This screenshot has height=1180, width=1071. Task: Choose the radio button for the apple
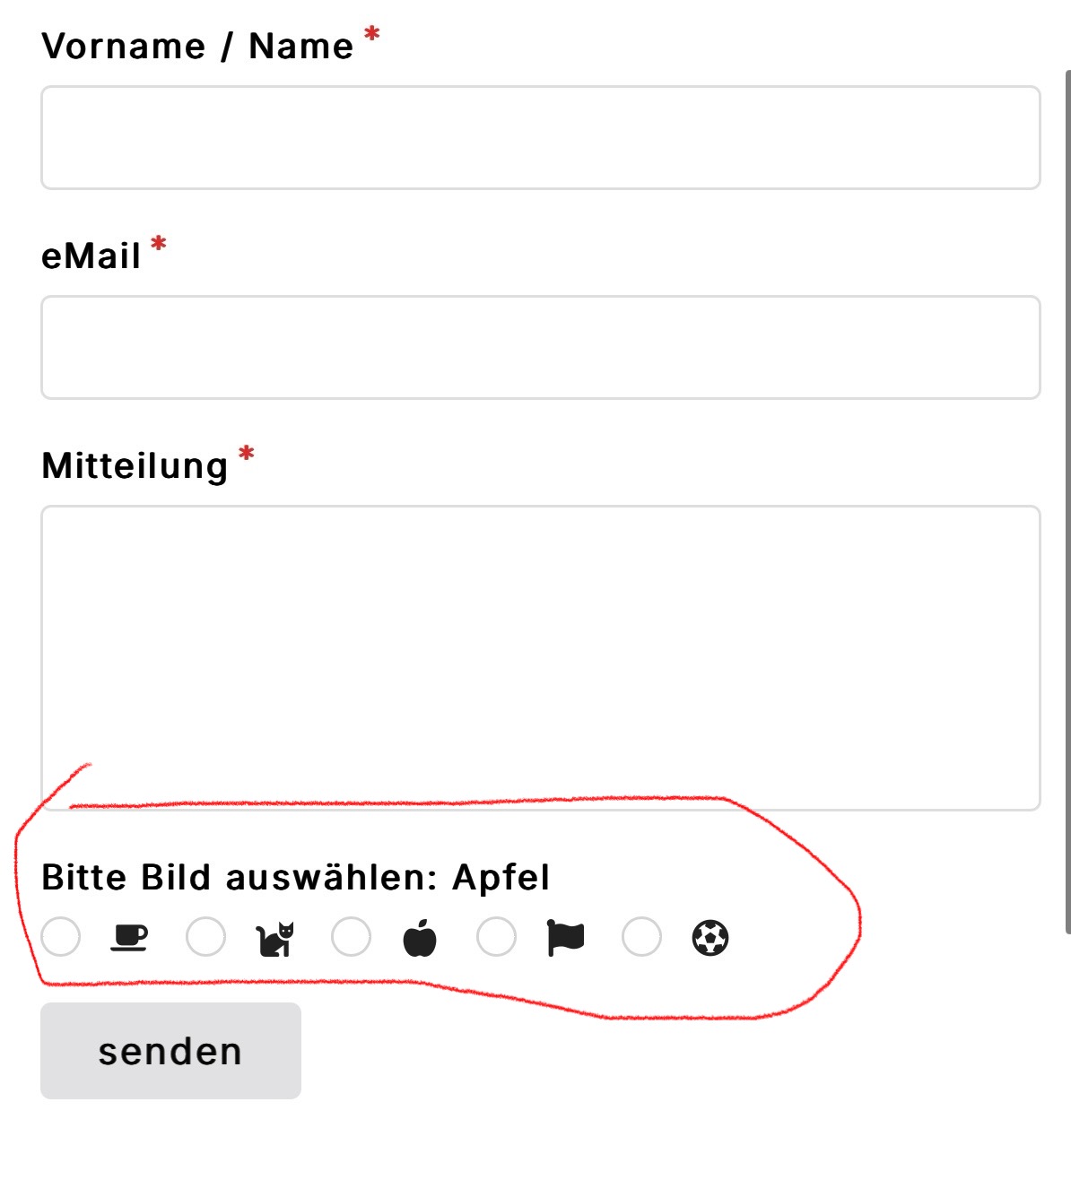351,937
